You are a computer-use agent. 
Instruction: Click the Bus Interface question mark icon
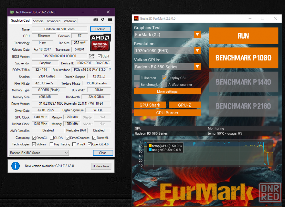coord(110,70)
